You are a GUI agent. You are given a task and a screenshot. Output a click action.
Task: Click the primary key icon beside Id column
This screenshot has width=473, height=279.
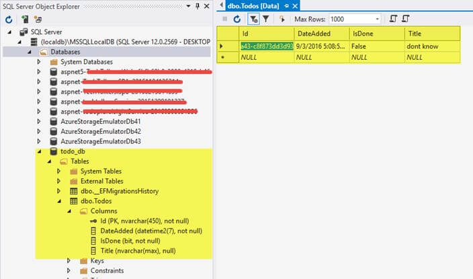[93, 221]
